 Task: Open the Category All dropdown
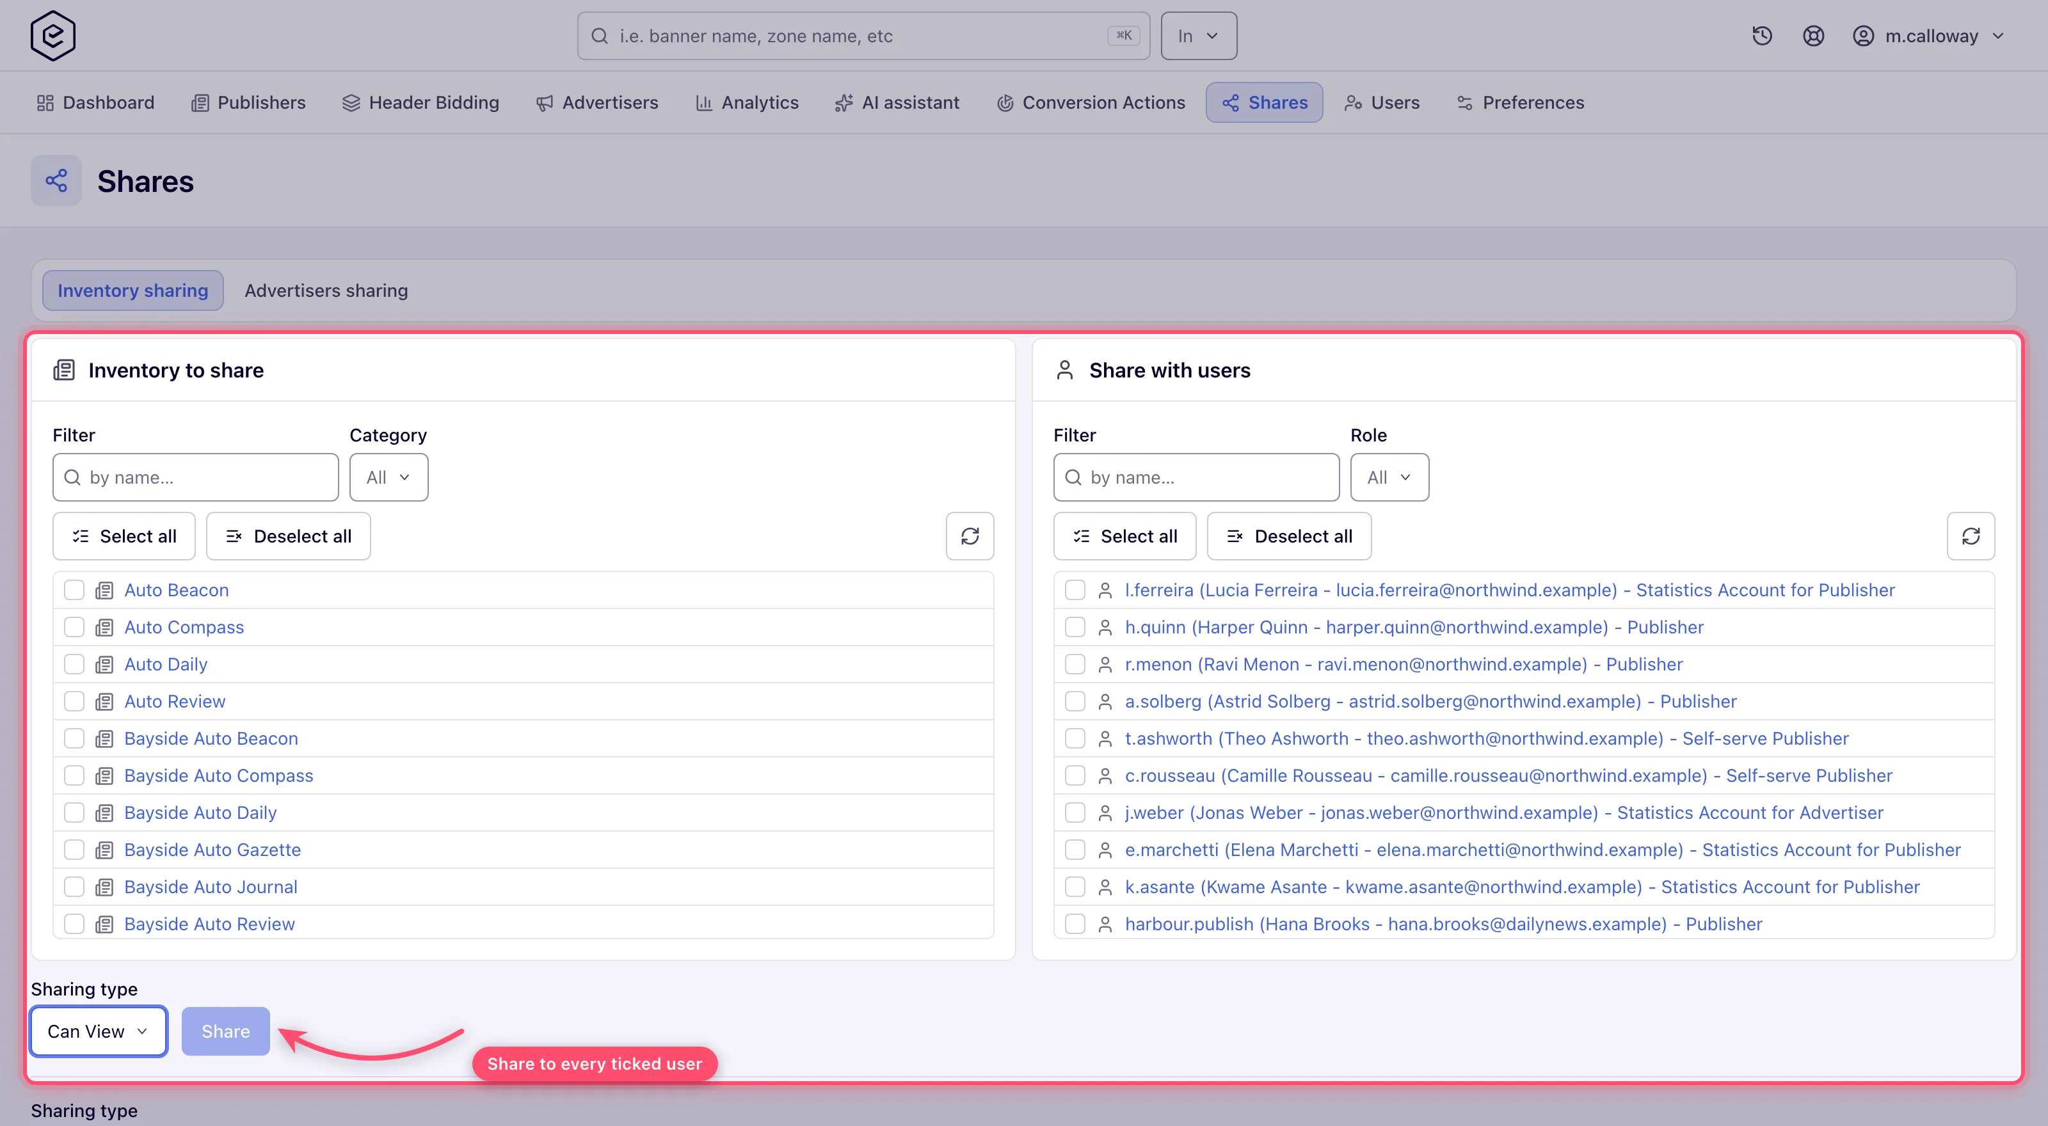388,477
